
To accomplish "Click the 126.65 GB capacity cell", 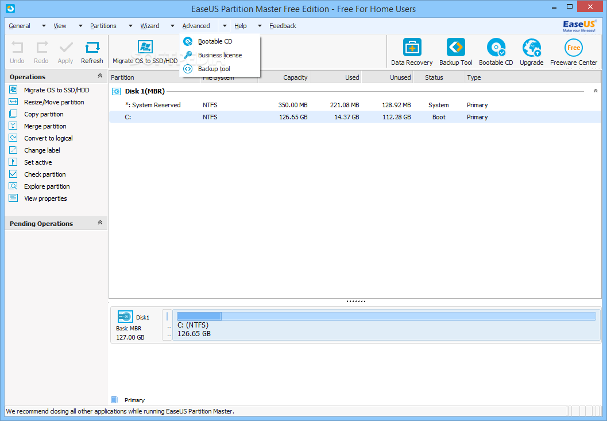I will tap(293, 117).
